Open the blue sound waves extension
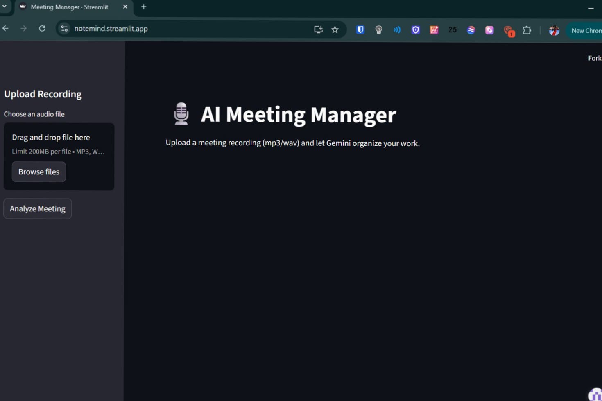This screenshot has width=602, height=401. tap(397, 29)
